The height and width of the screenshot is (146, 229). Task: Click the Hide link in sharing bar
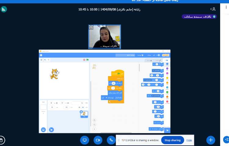pos(189,140)
